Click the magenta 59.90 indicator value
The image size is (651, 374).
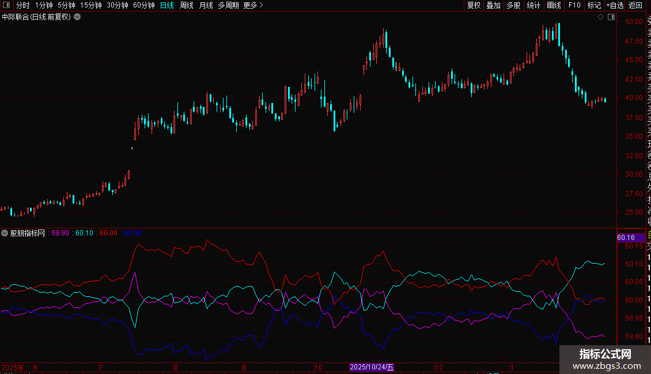(60, 233)
